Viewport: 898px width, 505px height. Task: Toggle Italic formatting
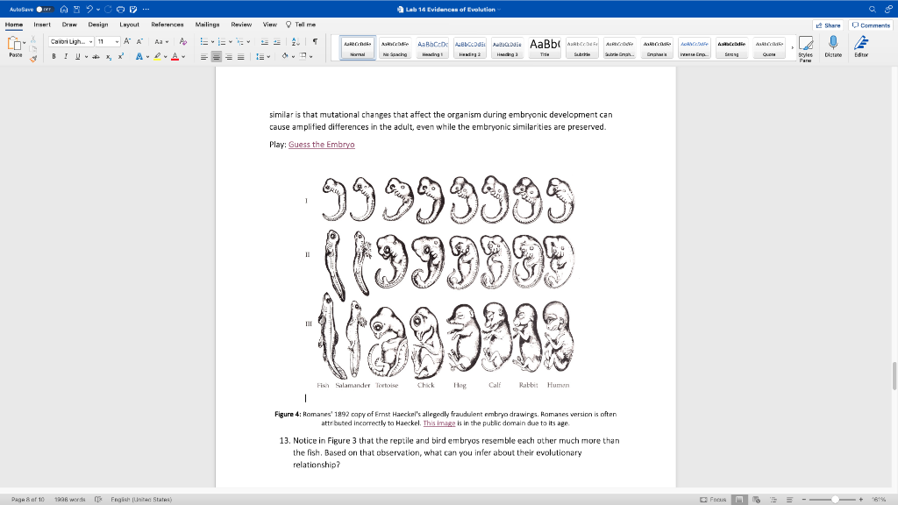(66, 57)
